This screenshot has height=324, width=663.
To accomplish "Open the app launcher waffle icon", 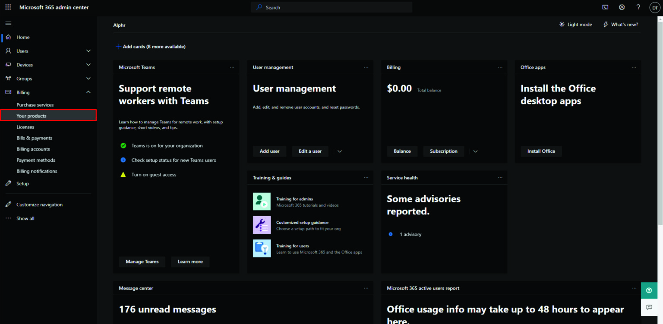I will (8, 7).
